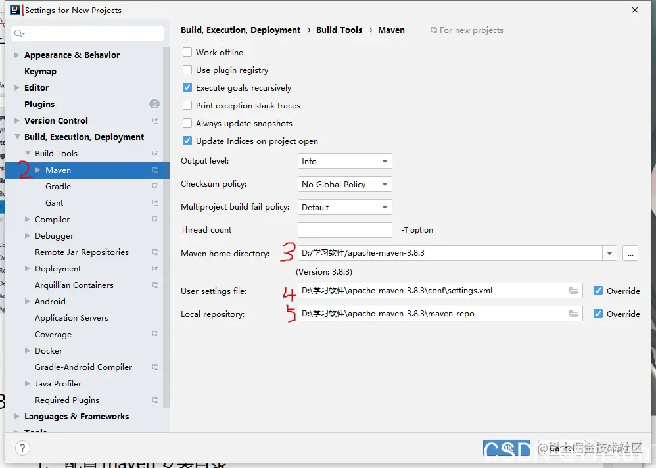Click the project-level icon beside Version Control

[x=156, y=120]
